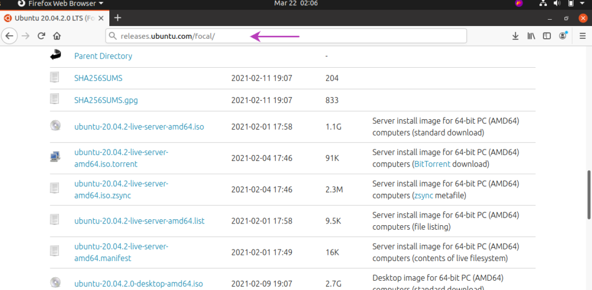The width and height of the screenshot is (592, 290).
Task: Click the flame app indicator in top bar
Action: click(519, 3)
